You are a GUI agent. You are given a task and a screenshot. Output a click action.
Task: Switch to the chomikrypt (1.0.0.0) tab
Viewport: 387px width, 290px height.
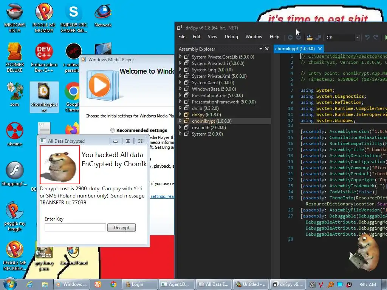click(x=295, y=49)
